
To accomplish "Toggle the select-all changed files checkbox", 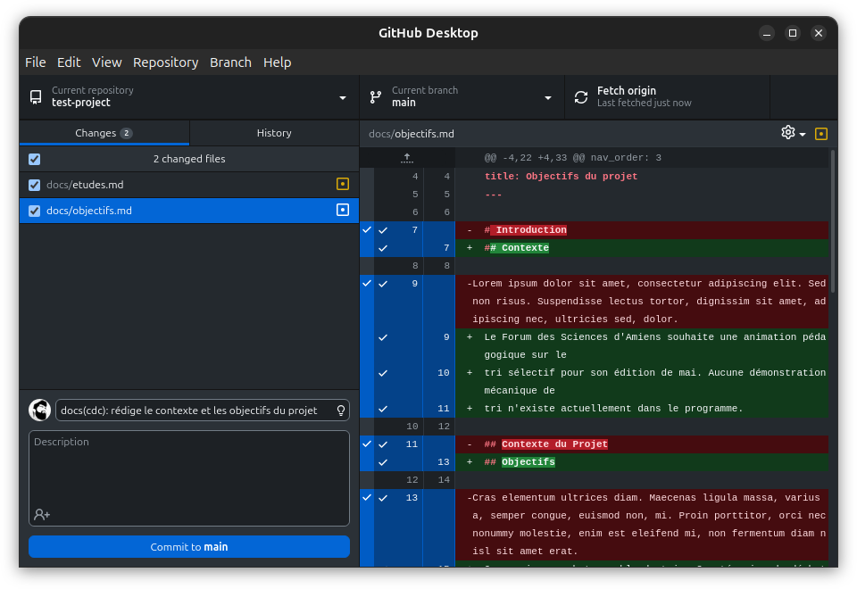I will pyautogui.click(x=35, y=159).
